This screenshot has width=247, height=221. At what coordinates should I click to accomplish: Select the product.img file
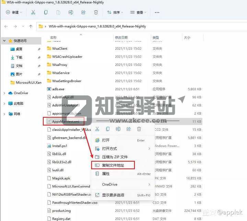click(61, 211)
